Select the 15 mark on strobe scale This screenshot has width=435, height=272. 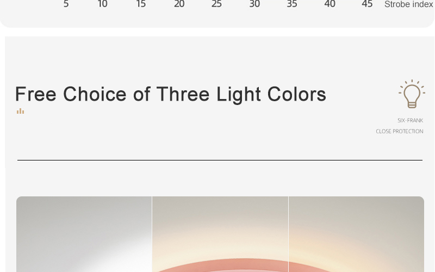[141, 4]
